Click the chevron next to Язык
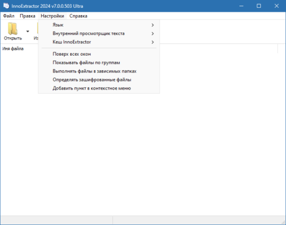286x225 pixels. [153, 25]
